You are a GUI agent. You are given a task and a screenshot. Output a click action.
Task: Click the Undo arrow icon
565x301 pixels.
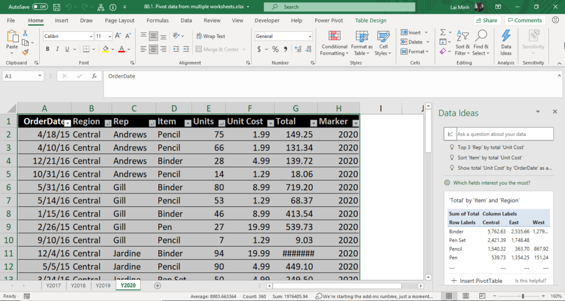pyautogui.click(x=69, y=7)
